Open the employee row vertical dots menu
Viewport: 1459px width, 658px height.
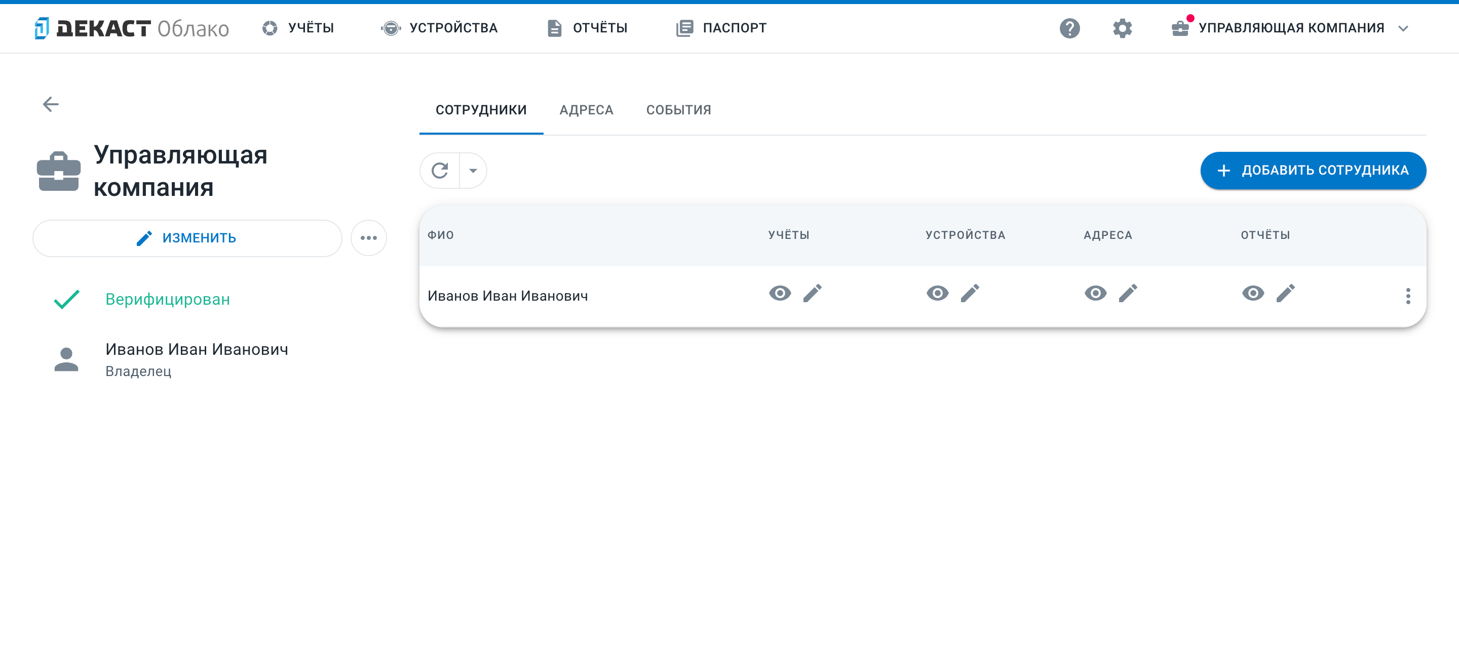coord(1407,296)
